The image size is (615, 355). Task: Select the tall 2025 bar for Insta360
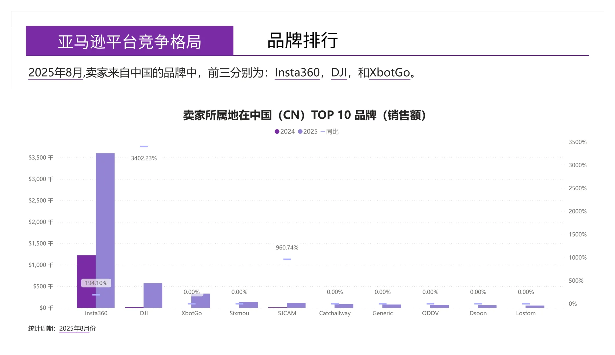click(x=105, y=230)
